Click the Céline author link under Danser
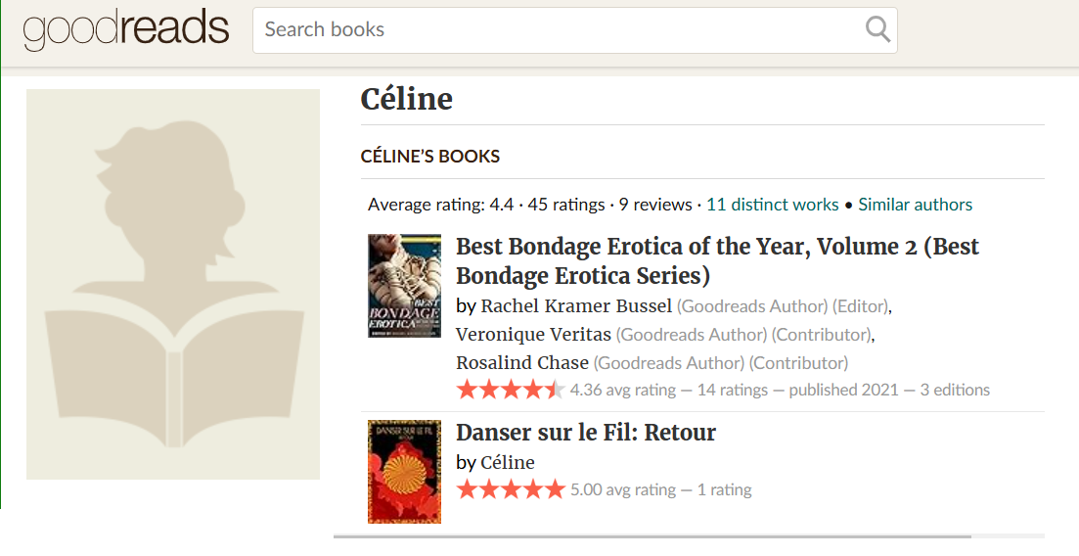 (508, 462)
